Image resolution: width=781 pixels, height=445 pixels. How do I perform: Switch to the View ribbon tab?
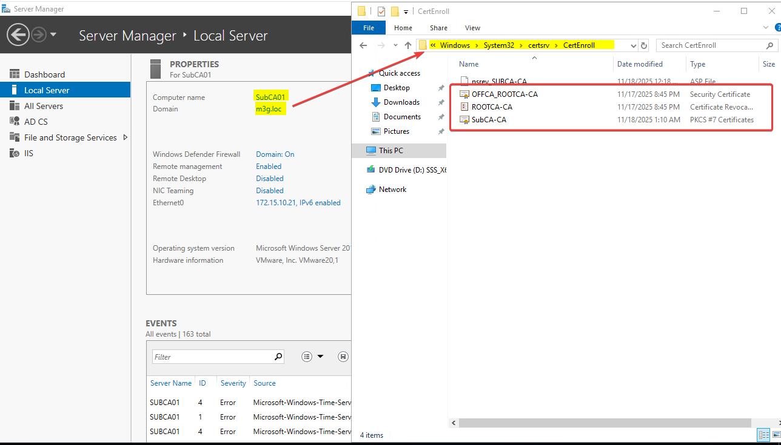coord(472,28)
